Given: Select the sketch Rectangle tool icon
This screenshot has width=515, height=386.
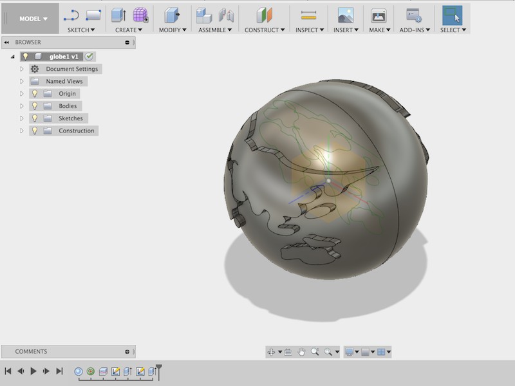Looking at the screenshot, I should coord(93,15).
